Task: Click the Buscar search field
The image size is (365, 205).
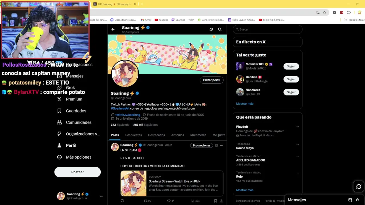Action: (267, 29)
